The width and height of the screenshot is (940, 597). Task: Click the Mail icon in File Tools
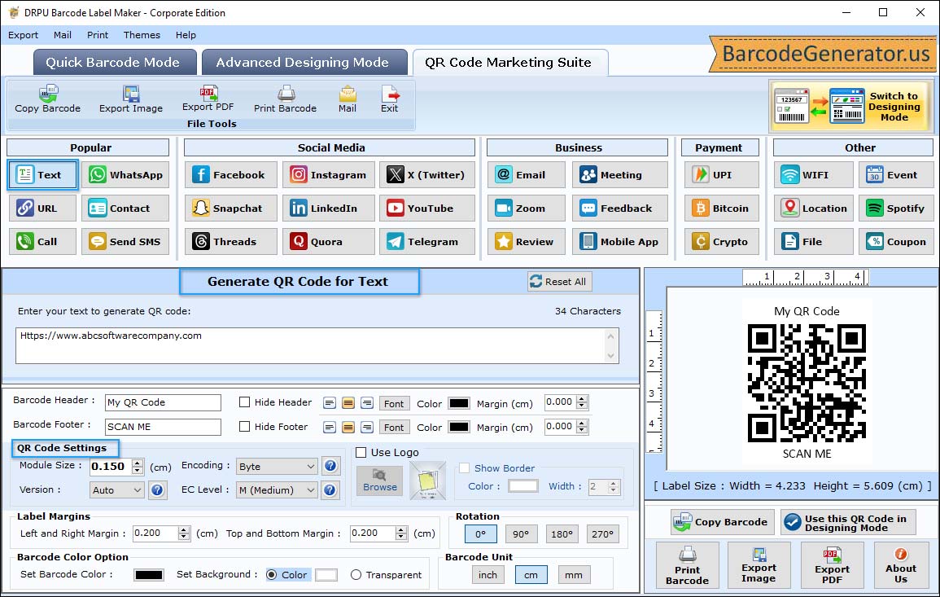347,99
